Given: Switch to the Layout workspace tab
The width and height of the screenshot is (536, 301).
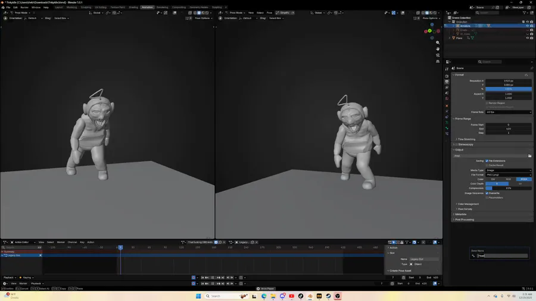Looking at the screenshot, I should click(59, 7).
